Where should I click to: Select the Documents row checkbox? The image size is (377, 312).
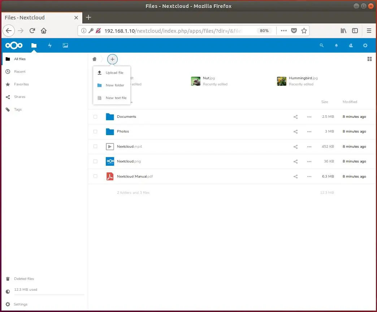click(x=95, y=117)
